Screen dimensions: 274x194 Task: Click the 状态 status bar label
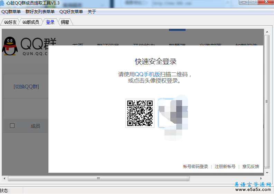(5, 191)
